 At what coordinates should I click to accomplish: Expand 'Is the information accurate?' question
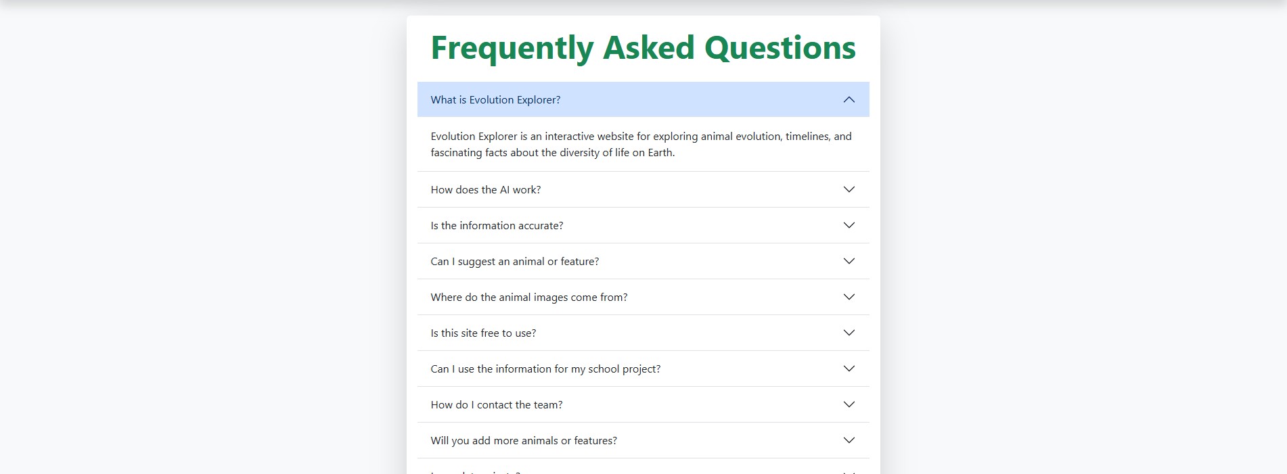(x=497, y=226)
